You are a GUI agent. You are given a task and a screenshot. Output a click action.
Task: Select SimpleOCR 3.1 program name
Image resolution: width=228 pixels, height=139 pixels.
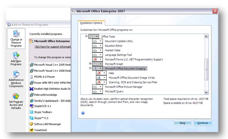point(42,106)
